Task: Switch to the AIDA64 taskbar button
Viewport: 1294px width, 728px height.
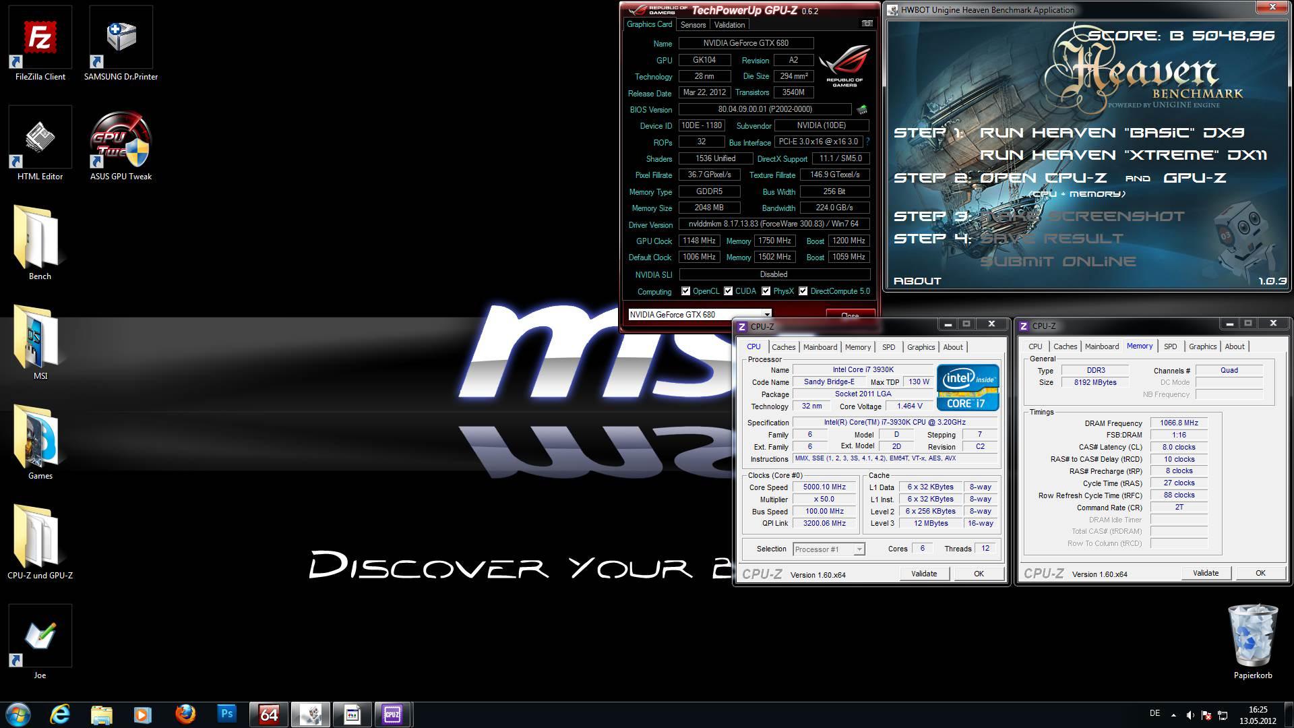Action: (269, 715)
